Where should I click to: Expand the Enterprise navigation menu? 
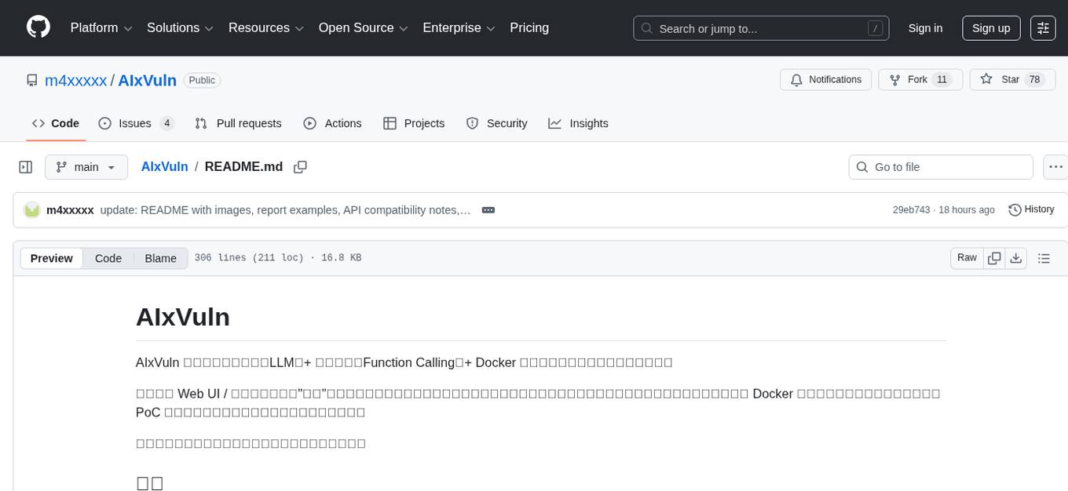(x=459, y=27)
